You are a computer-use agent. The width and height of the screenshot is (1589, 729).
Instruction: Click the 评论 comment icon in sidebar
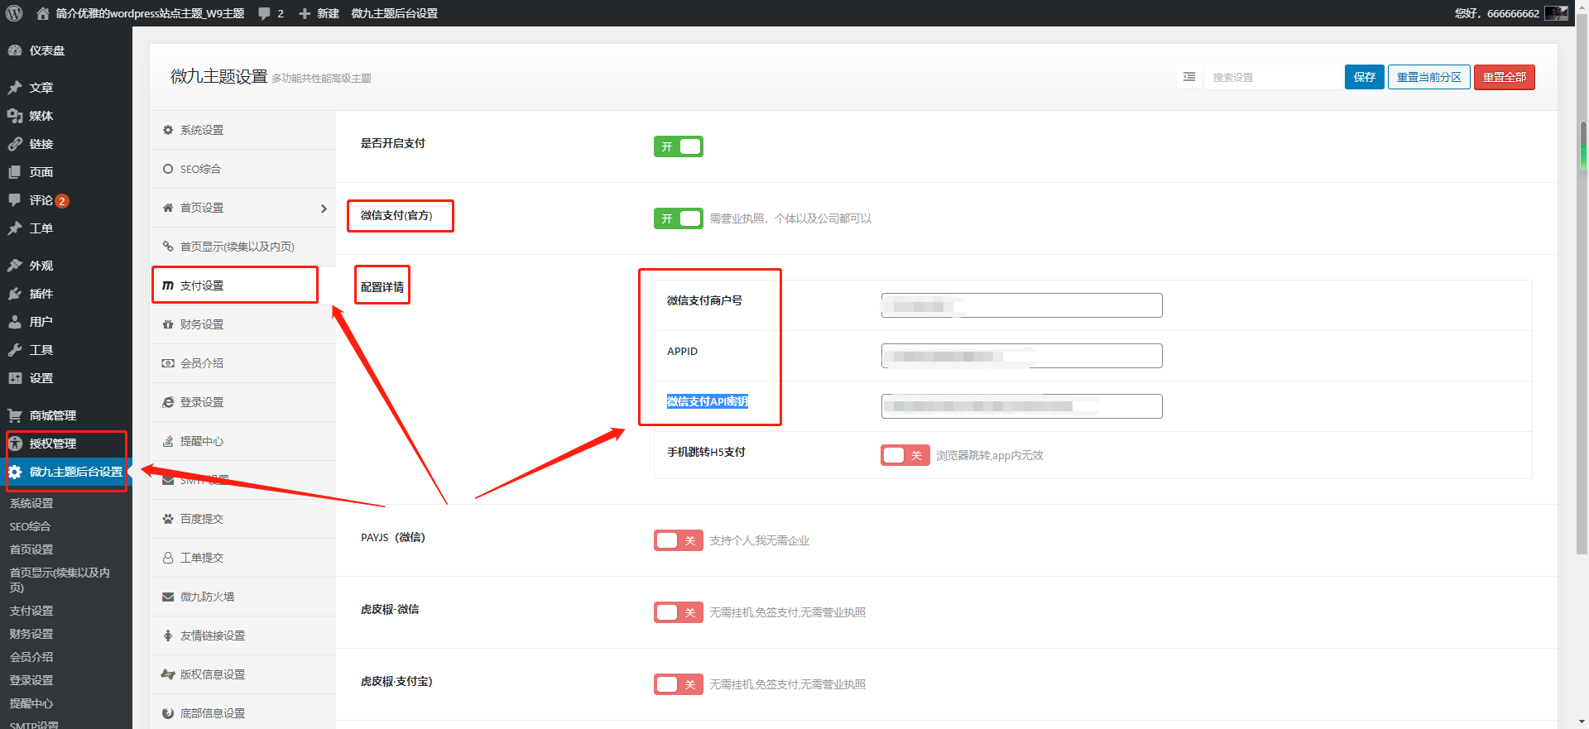click(x=15, y=200)
